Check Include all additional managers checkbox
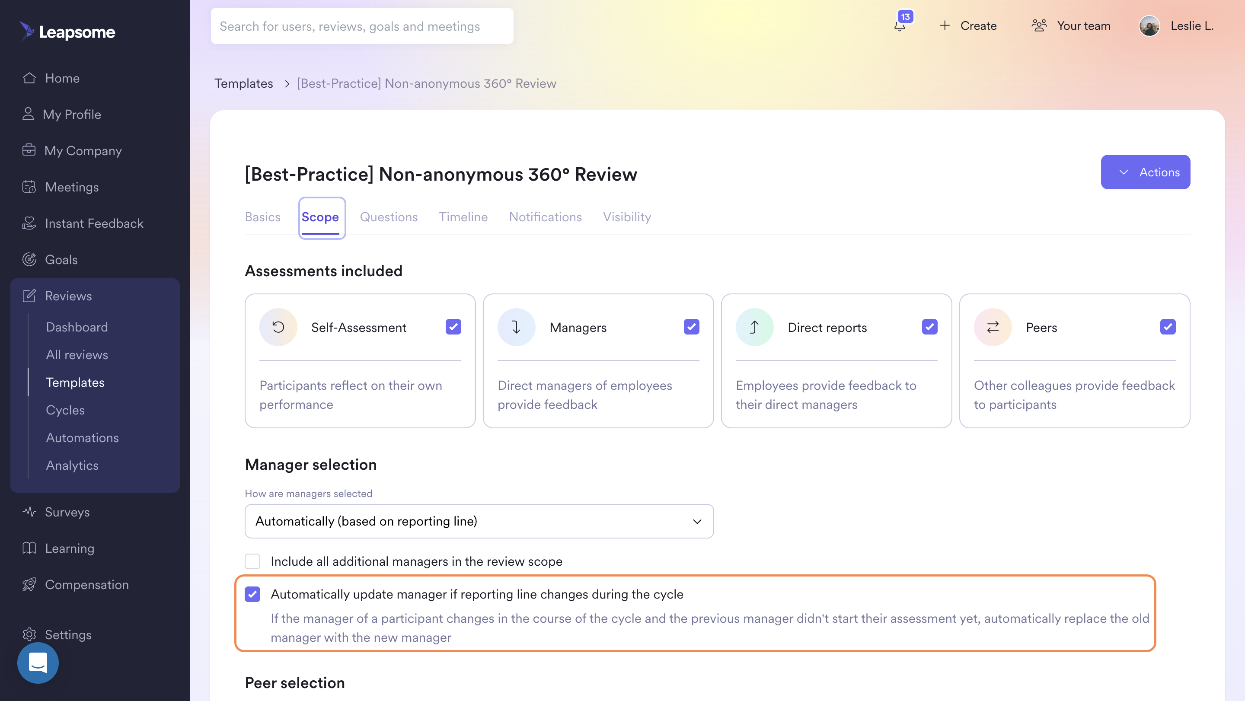Viewport: 1245px width, 701px height. click(x=252, y=561)
